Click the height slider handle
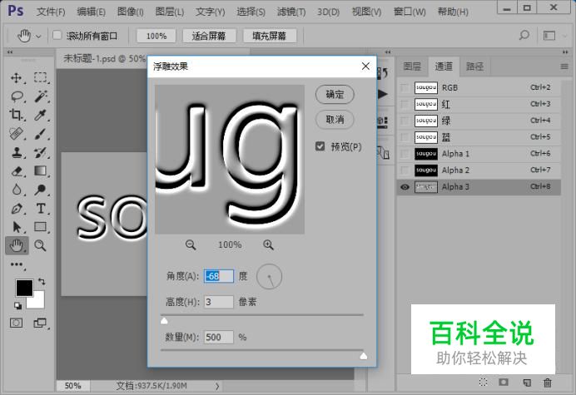The width and height of the screenshot is (576, 395). [x=164, y=321]
